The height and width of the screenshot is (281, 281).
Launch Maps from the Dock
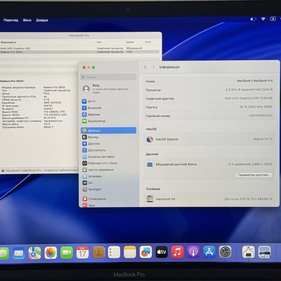(x=35, y=253)
